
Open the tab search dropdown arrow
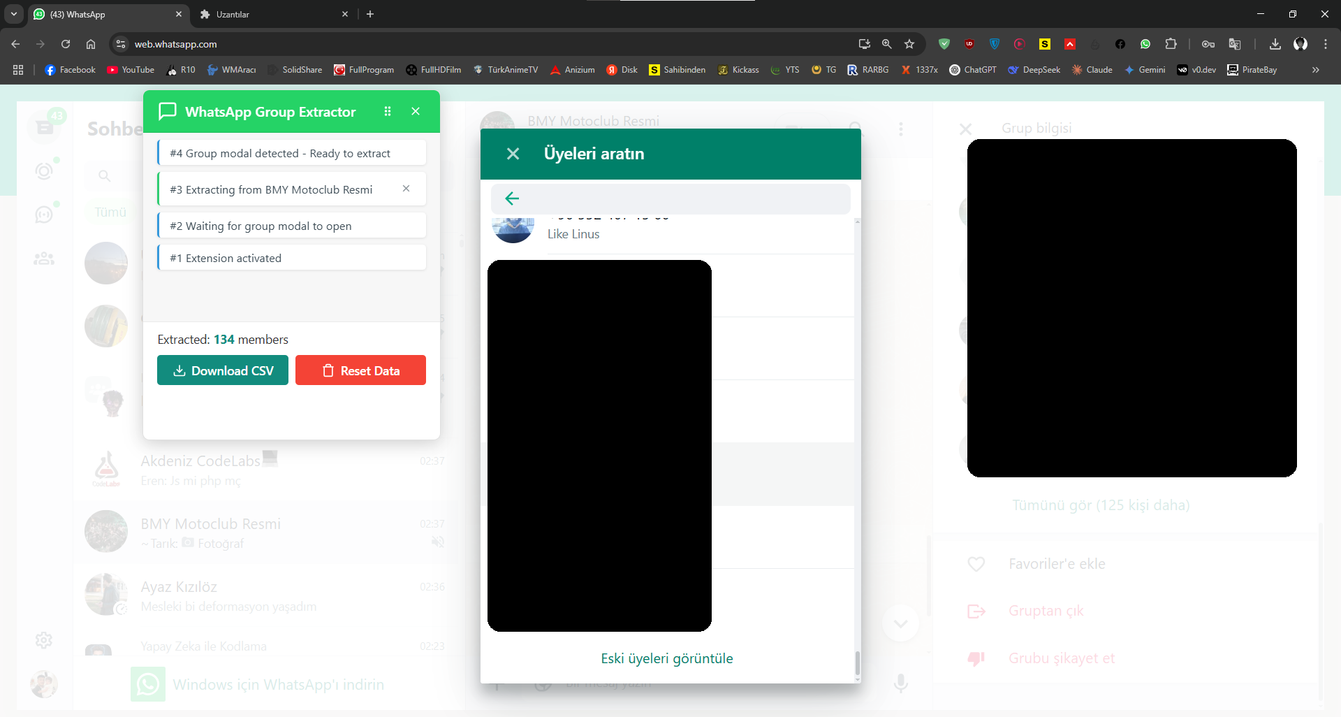tap(14, 14)
